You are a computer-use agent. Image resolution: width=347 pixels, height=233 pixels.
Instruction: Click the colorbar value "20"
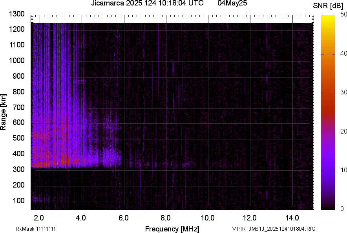[x=344, y=131]
